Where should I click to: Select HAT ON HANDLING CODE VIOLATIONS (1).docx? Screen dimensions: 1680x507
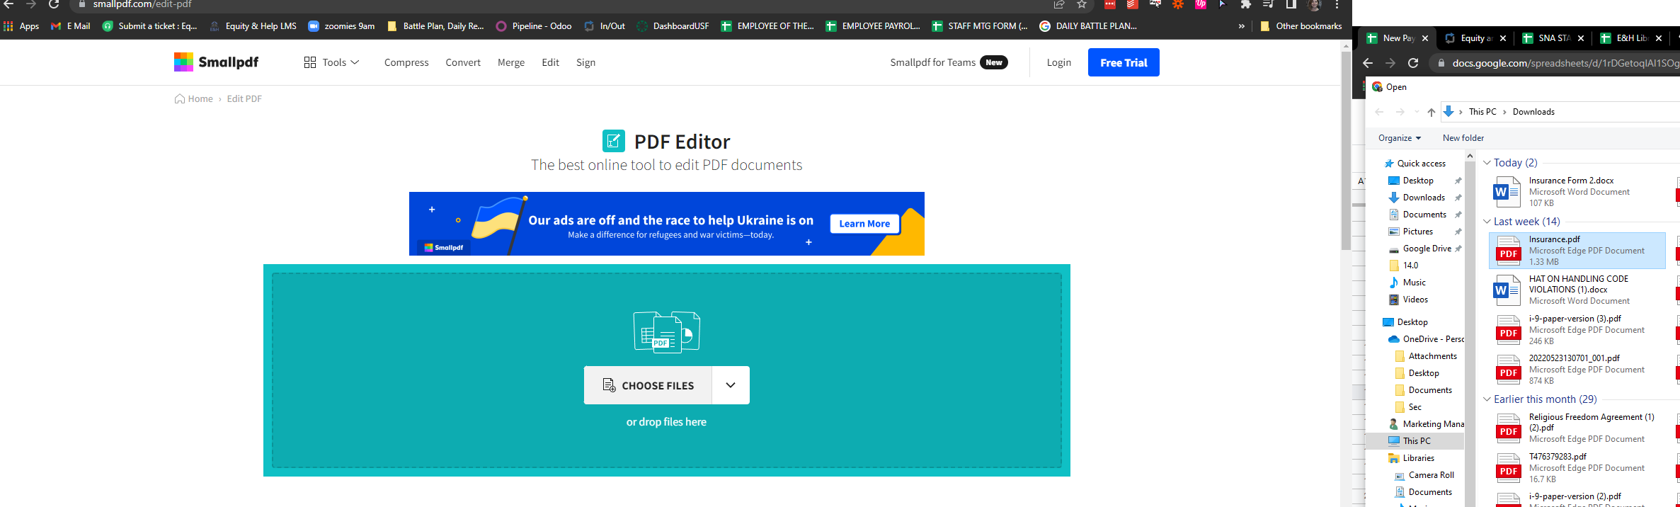[1577, 290]
